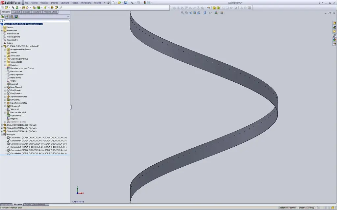
Task: Open the Studio di movimento 1 tab
Action: [x=36, y=205]
